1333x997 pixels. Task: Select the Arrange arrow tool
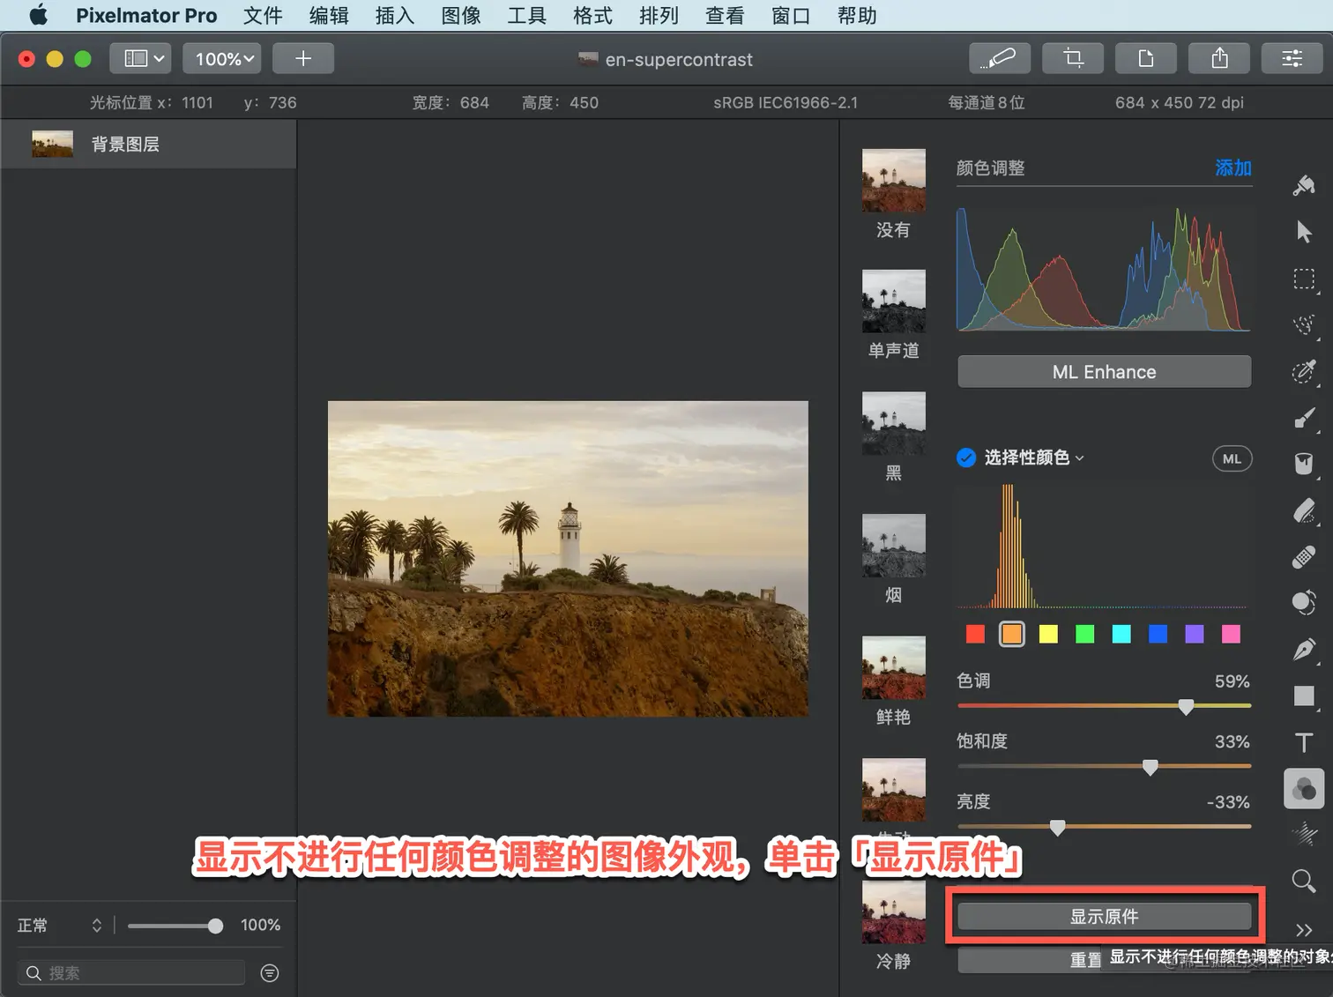(1304, 232)
